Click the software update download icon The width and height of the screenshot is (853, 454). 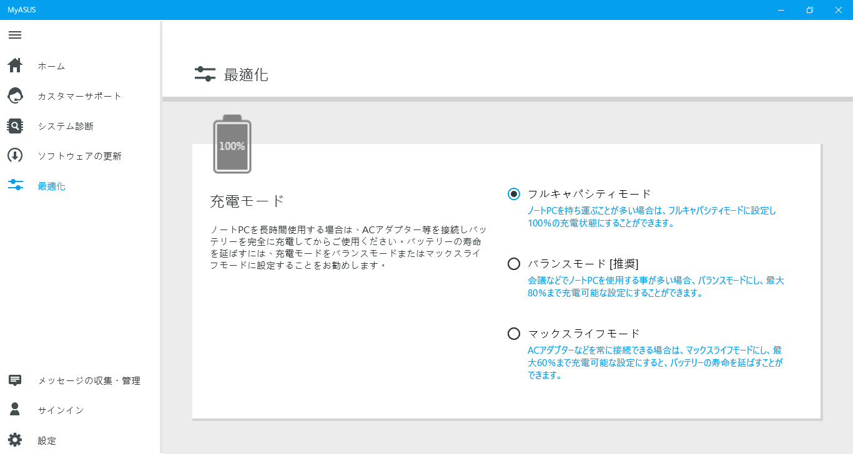tap(14, 155)
